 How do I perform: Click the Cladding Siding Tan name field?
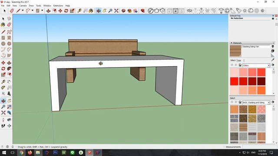tap(256, 47)
